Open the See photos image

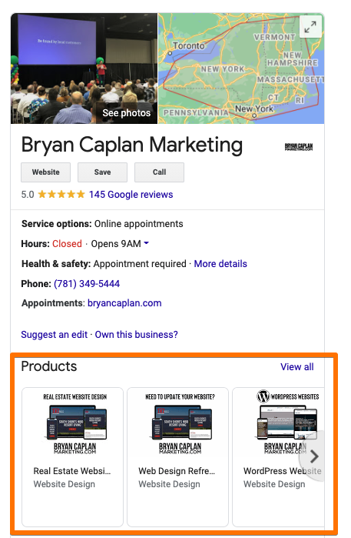pyautogui.click(x=84, y=69)
